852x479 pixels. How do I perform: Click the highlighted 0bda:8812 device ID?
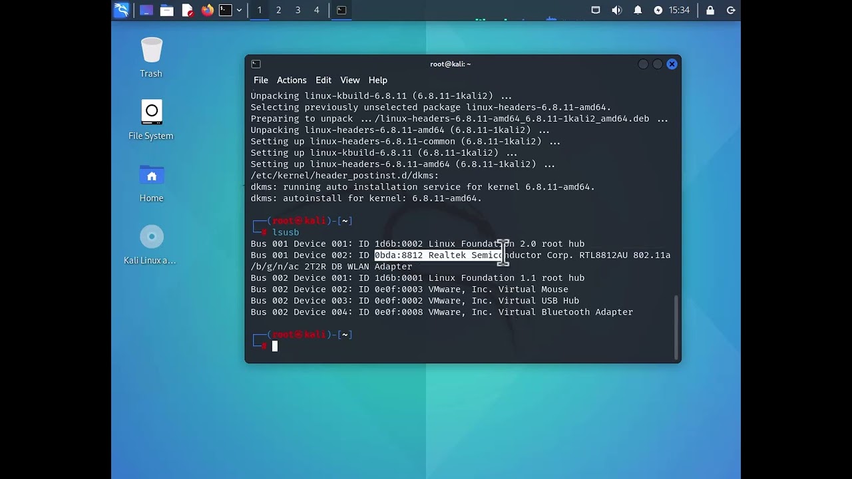click(398, 255)
